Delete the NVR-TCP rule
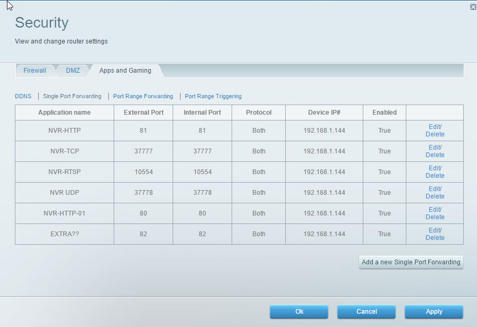The width and height of the screenshot is (477, 327). tap(435, 155)
